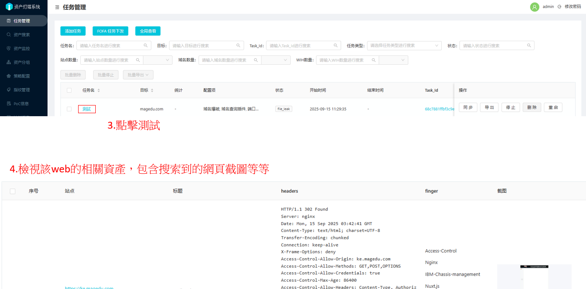Click the Nuxt.js fingerprint entry
Screen dimensions: 586x289
(x=432, y=286)
